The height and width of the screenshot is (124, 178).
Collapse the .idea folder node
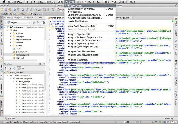click(8, 30)
